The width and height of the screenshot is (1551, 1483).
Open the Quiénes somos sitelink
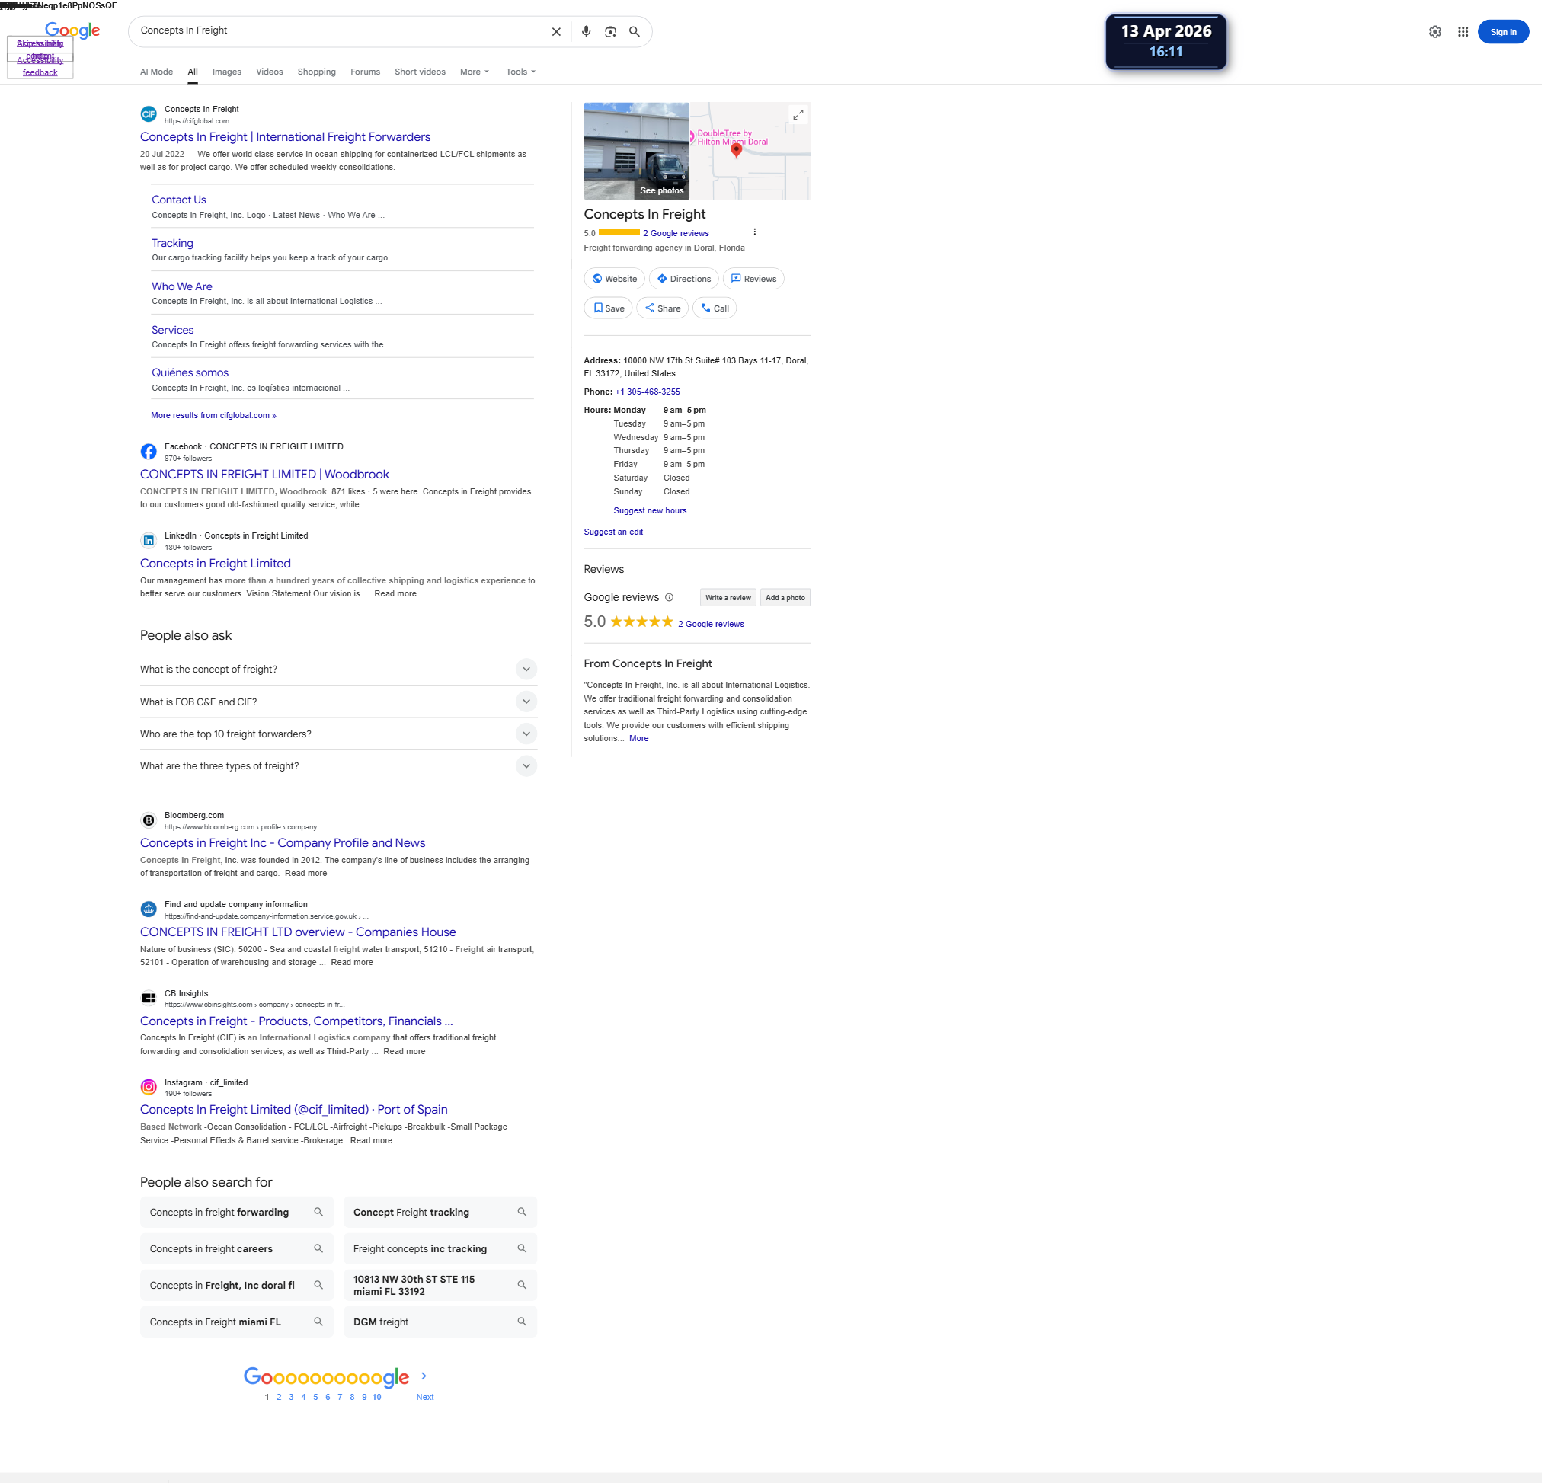[190, 373]
